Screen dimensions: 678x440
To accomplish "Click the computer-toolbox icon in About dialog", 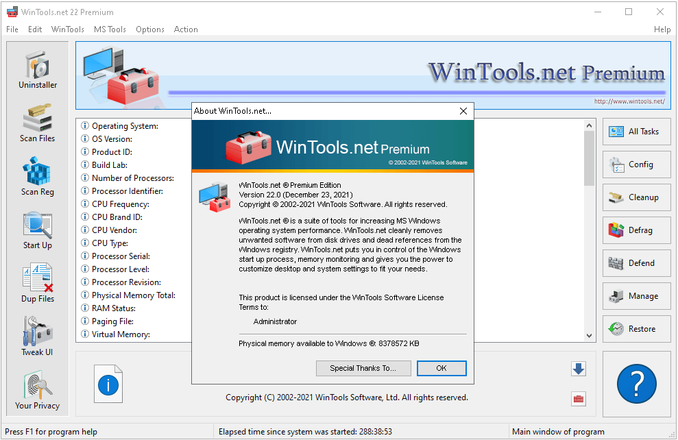I will tap(215, 197).
